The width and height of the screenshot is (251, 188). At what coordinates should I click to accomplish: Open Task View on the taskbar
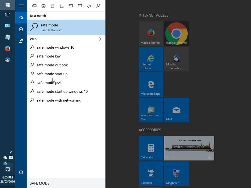tap(8, 15)
